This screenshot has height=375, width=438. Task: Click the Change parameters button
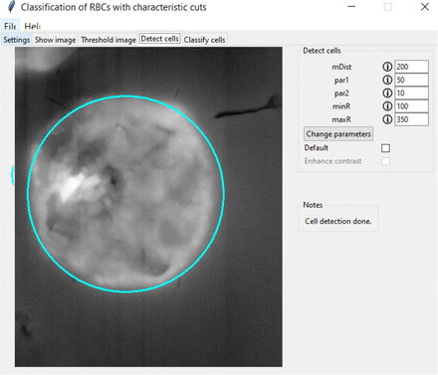pos(338,134)
